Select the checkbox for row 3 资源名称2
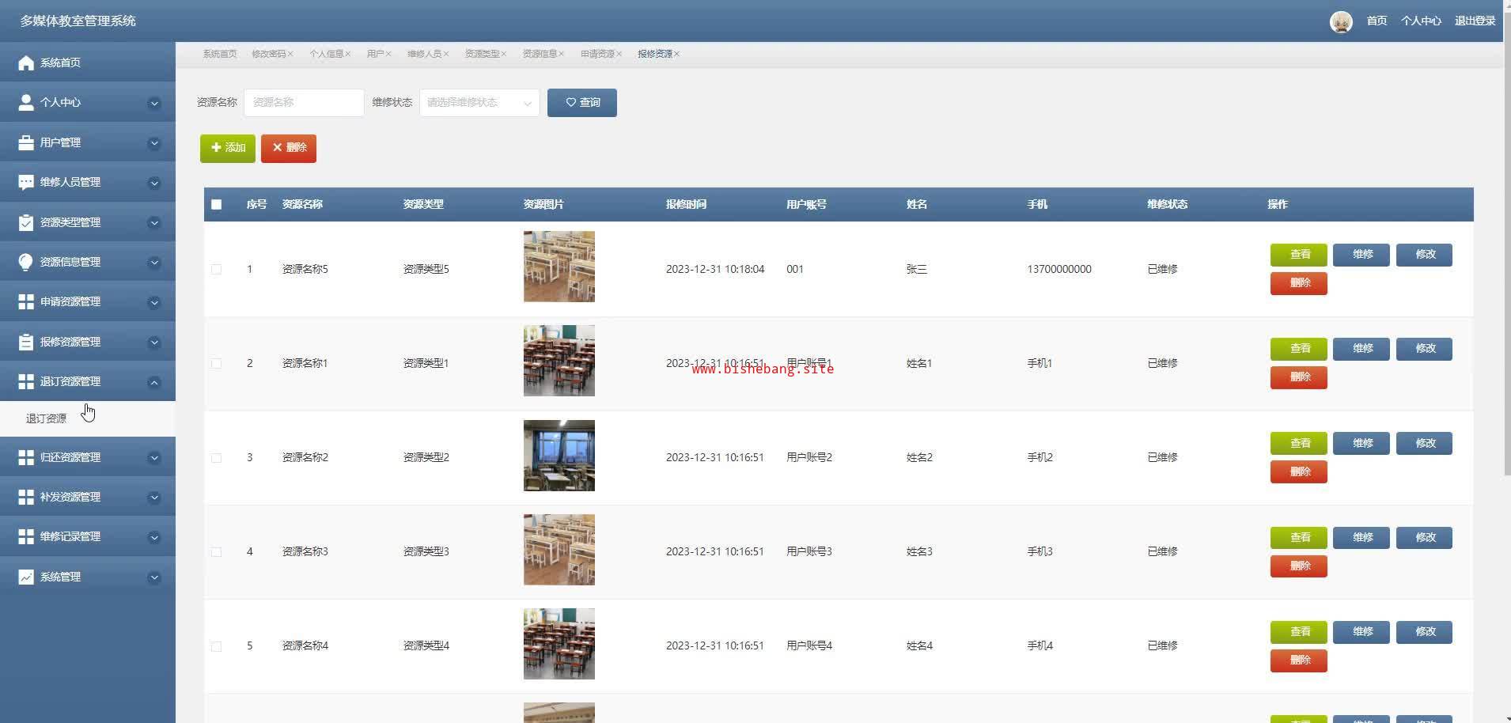The image size is (1511, 723). tap(216, 457)
